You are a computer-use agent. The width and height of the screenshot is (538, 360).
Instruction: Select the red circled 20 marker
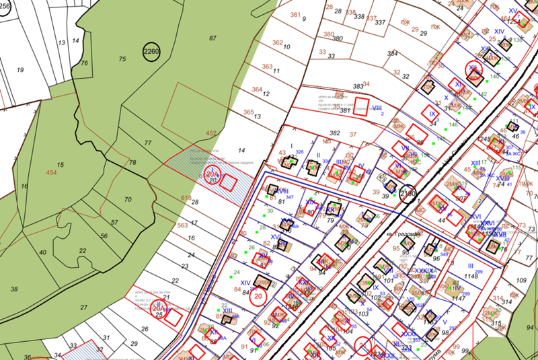[x=258, y=295]
